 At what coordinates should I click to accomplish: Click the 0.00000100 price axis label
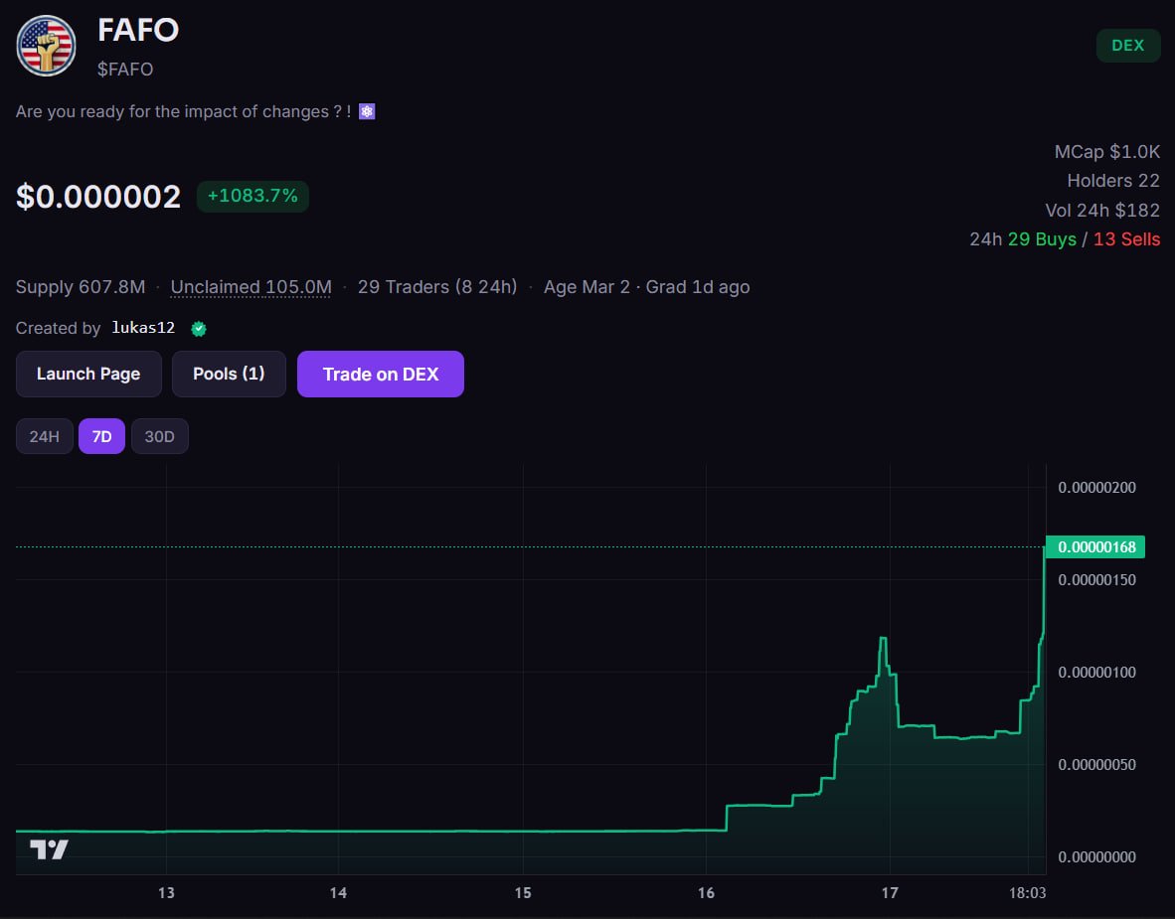tap(1096, 672)
